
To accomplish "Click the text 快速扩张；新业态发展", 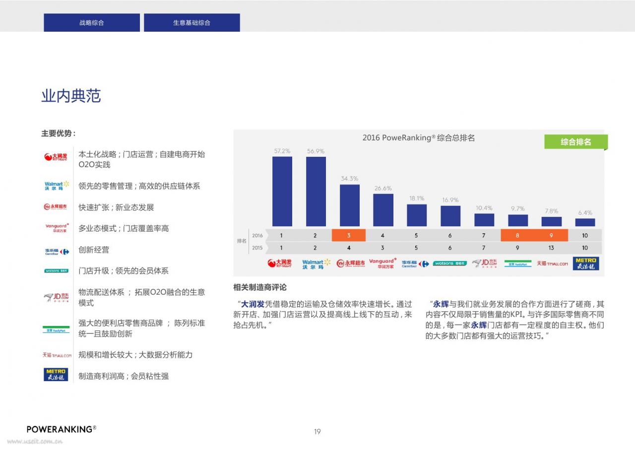I will [116, 207].
